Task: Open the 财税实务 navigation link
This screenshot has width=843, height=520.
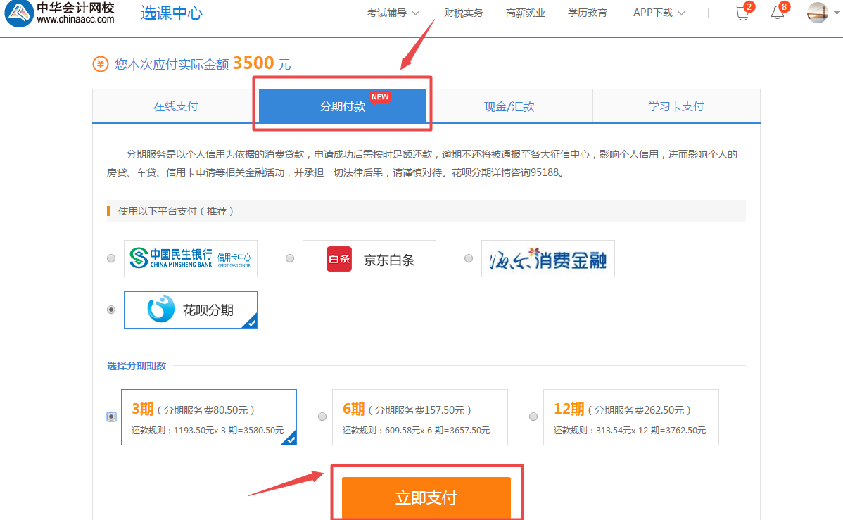Action: pos(464,13)
